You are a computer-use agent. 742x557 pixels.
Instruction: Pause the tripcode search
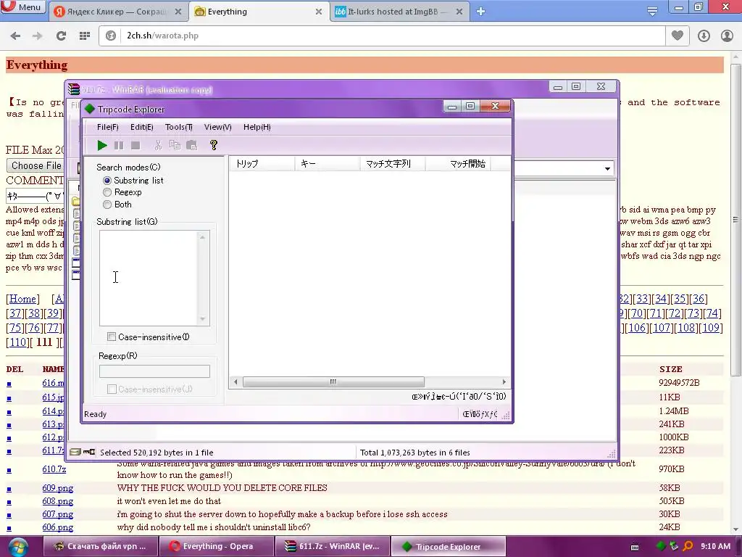click(x=119, y=145)
